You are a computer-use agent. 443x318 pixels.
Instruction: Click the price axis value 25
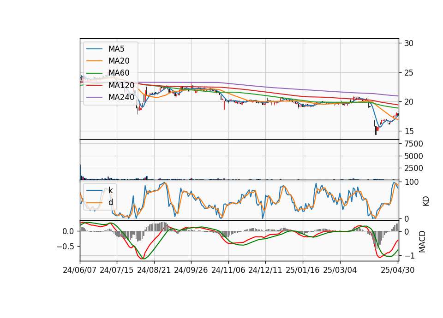pyautogui.click(x=409, y=73)
